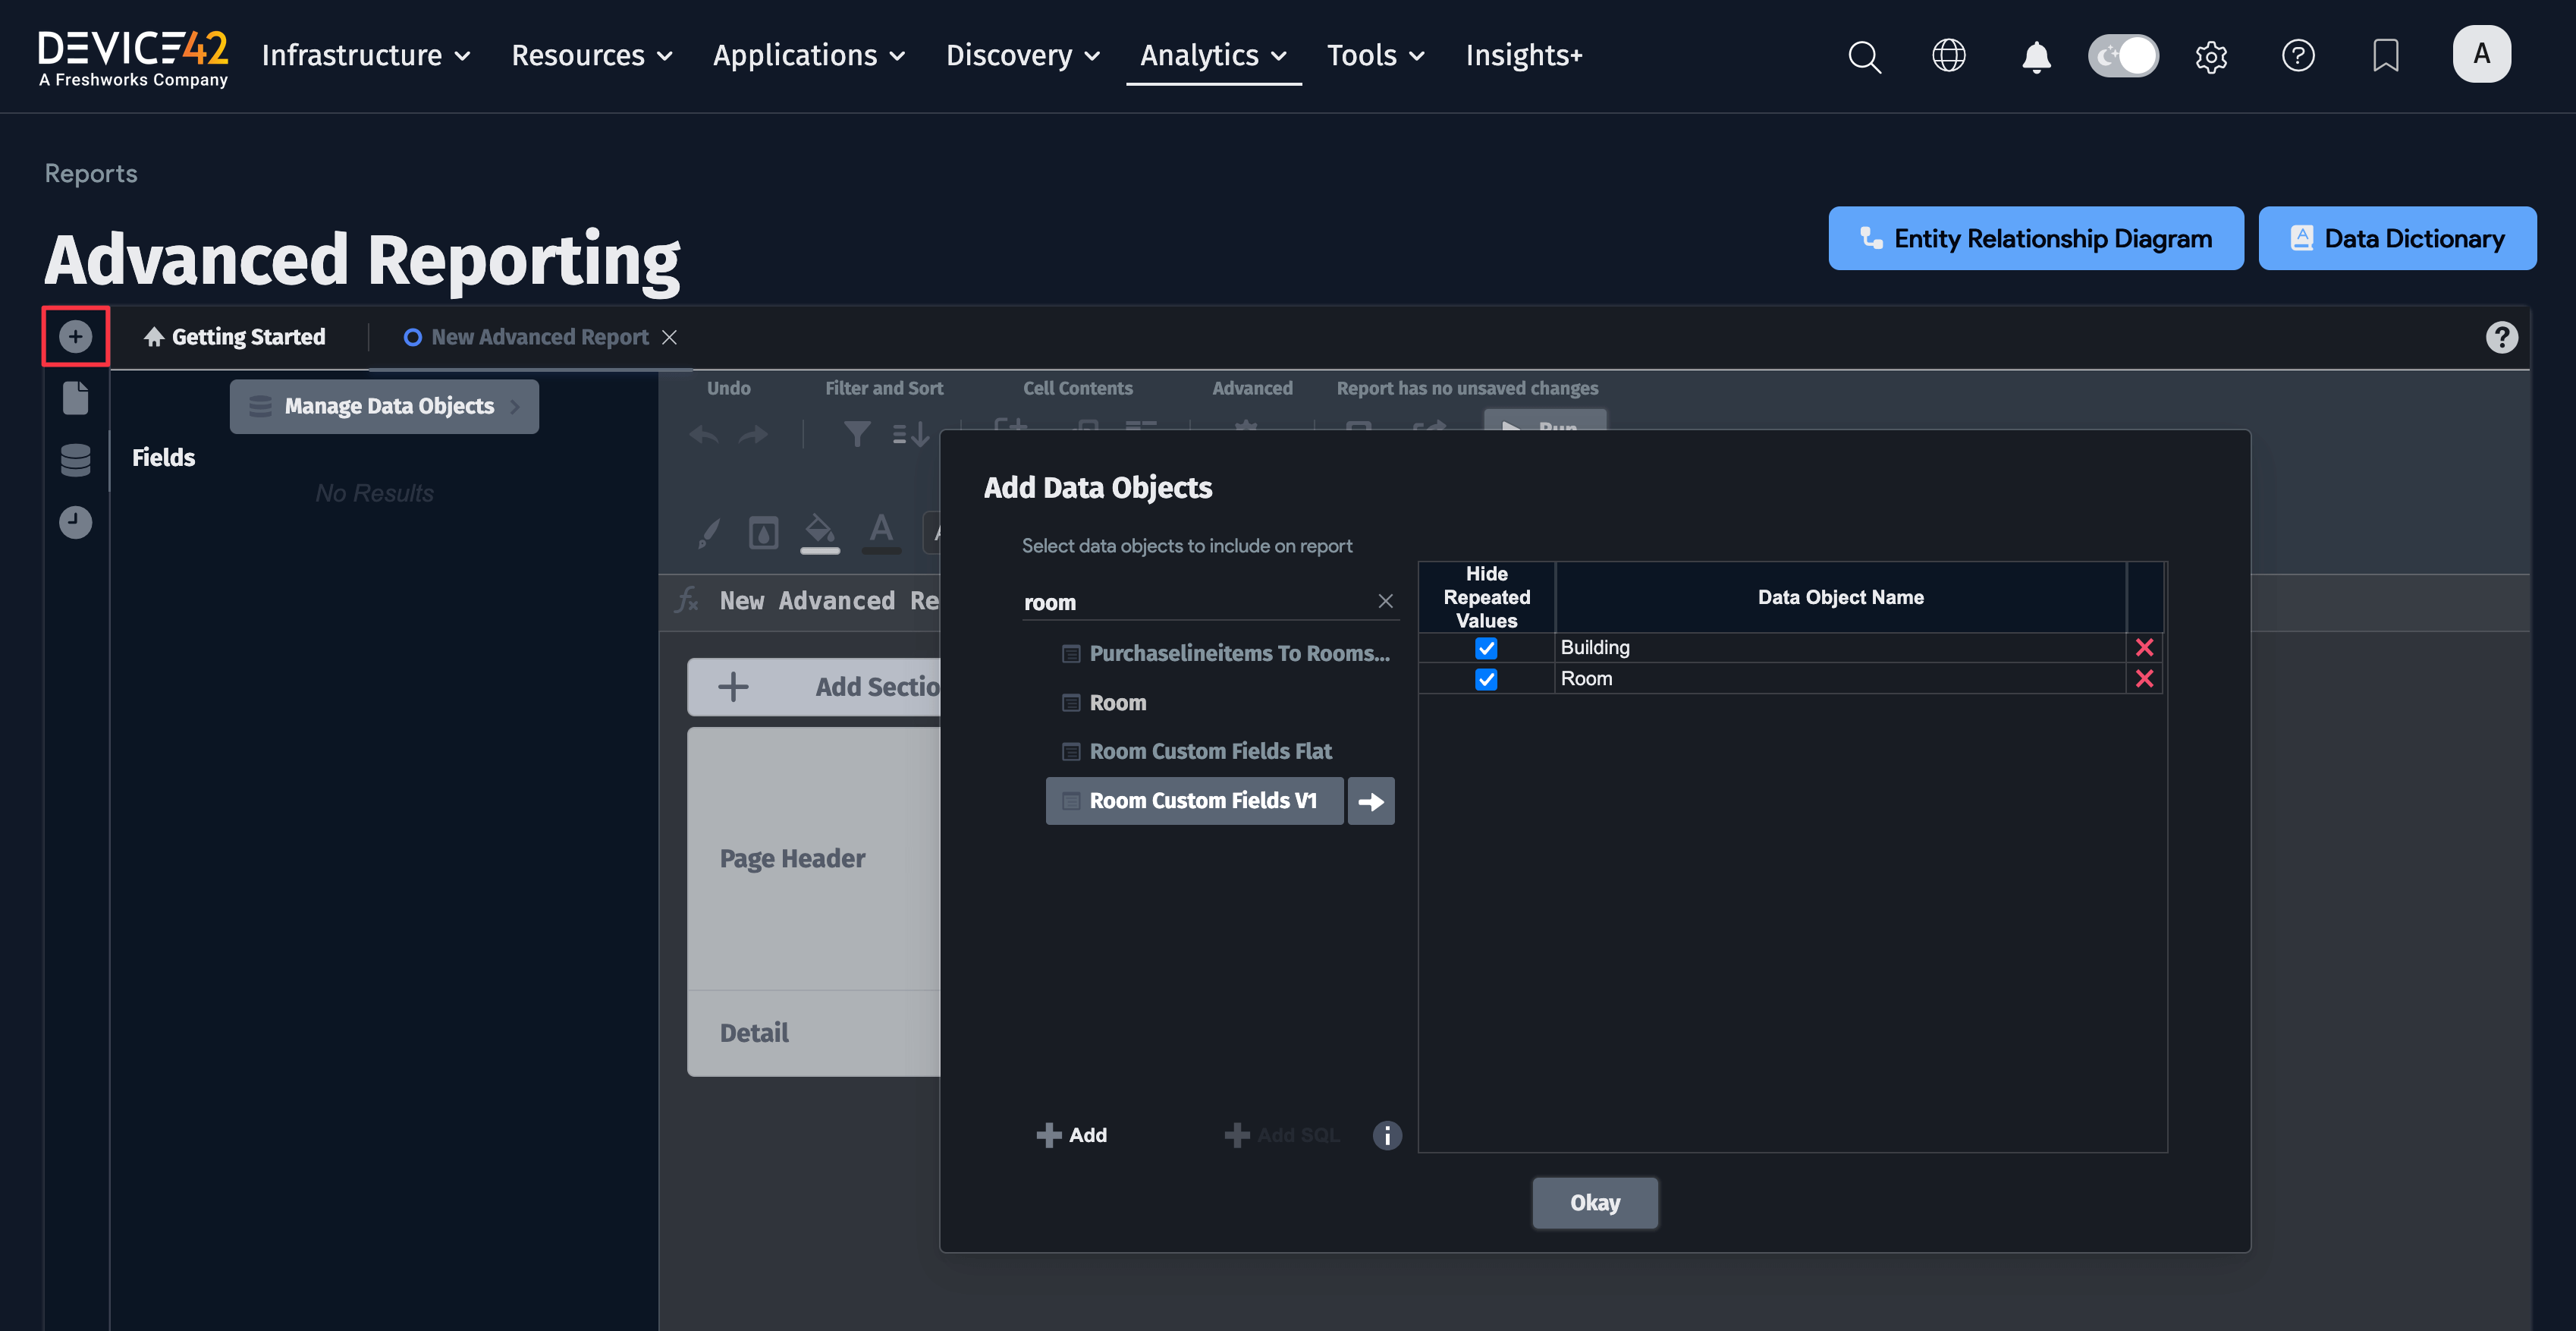
Task: Click Room cell in Data Object table
Action: pyautogui.click(x=1840, y=678)
